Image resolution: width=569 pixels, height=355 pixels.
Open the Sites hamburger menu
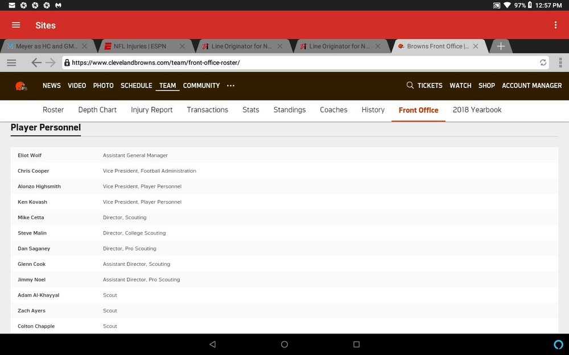pos(16,25)
